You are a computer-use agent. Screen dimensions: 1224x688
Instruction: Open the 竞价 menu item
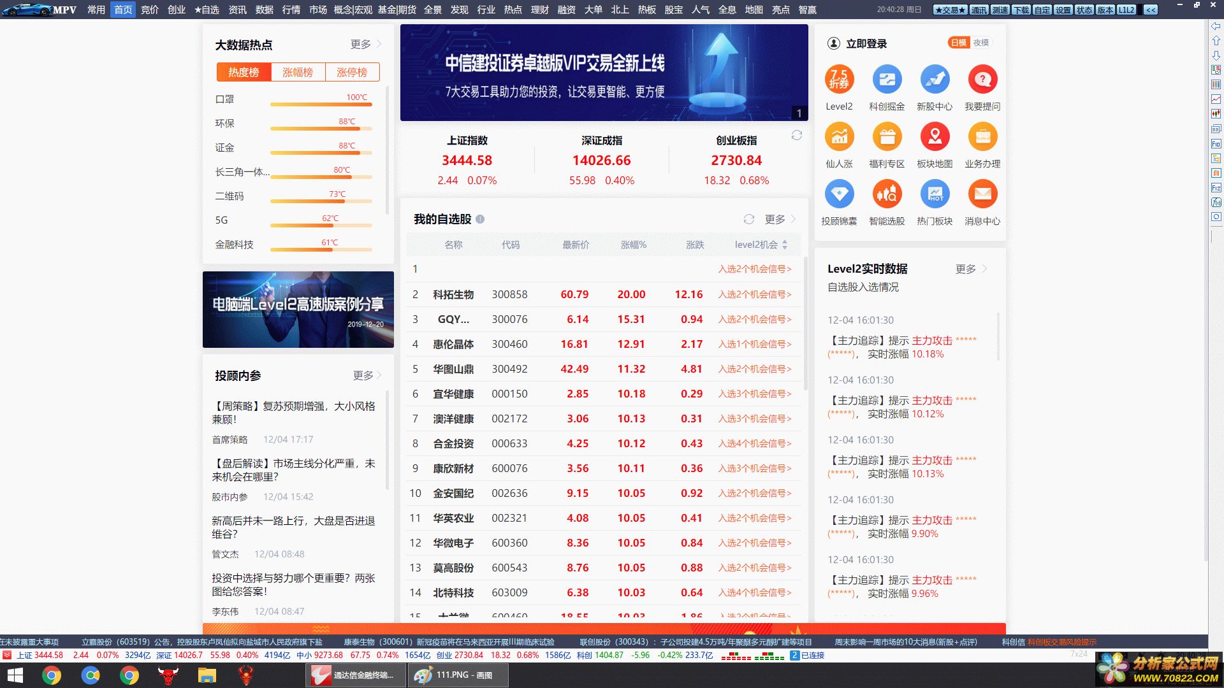[x=150, y=10]
